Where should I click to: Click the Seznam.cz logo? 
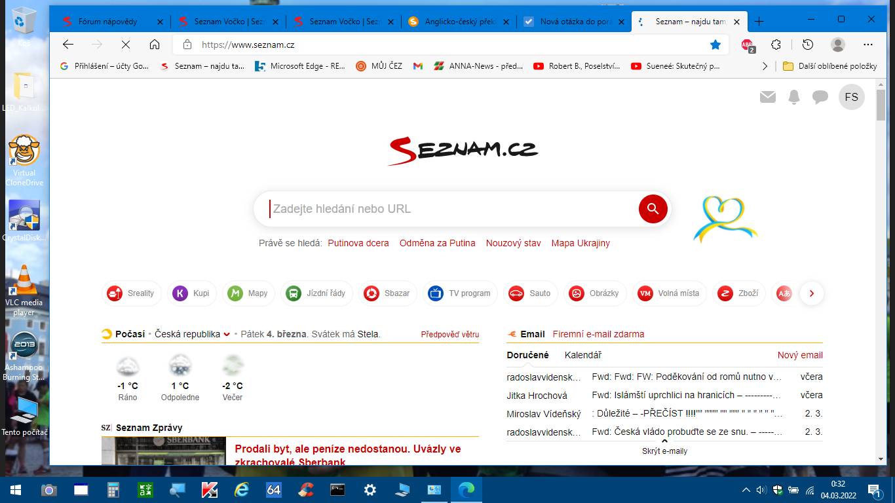pos(463,151)
